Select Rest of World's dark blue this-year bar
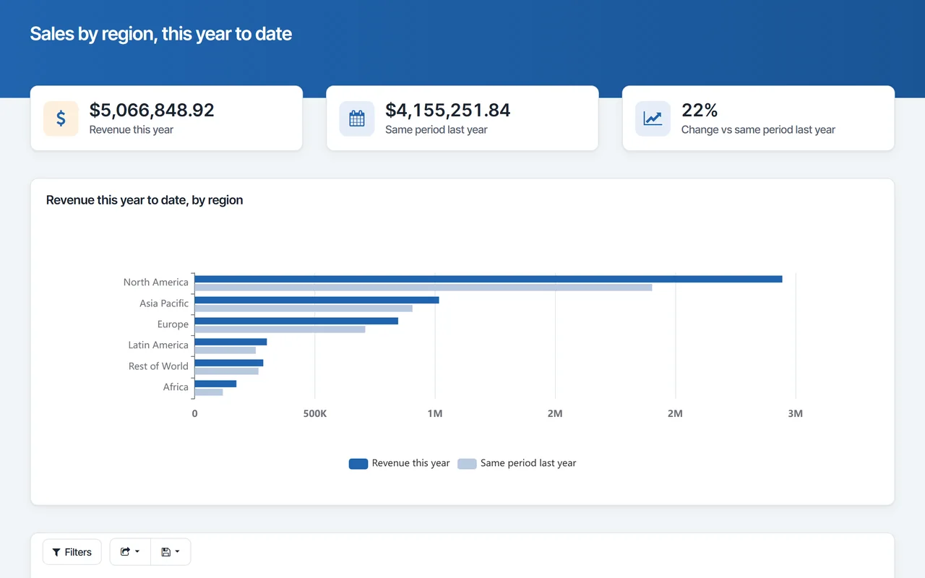This screenshot has height=578, width=925. click(x=229, y=363)
